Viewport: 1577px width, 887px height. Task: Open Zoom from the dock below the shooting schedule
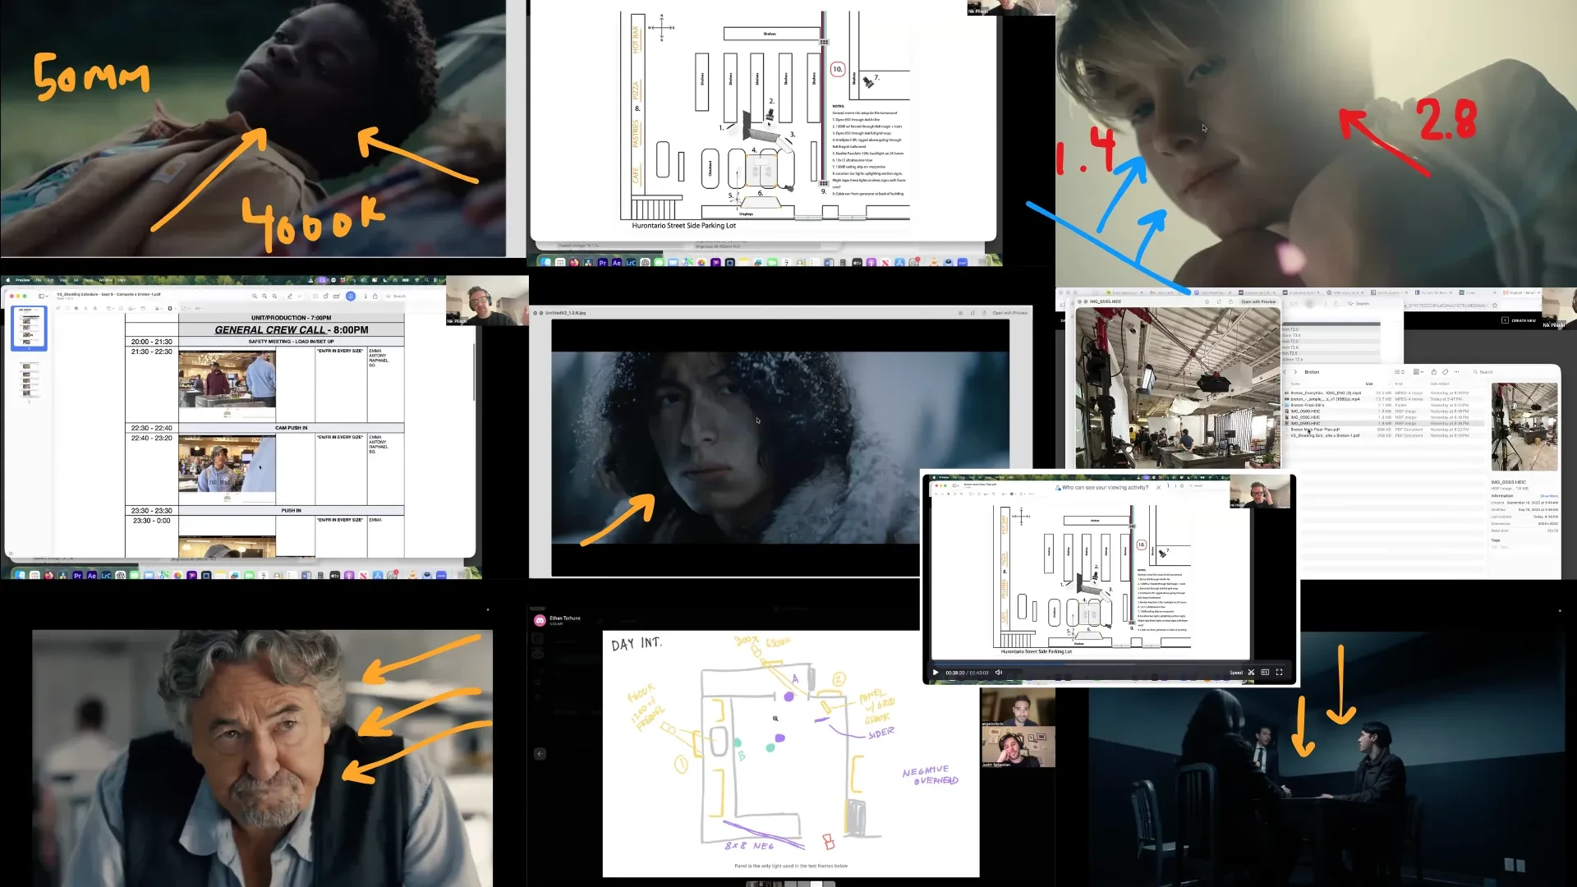pyautogui.click(x=441, y=576)
